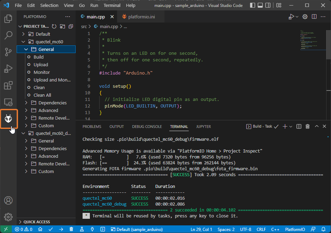The height and width of the screenshot is (233, 331).
Task: Expand the Default environment node
Action: (x=24, y=34)
